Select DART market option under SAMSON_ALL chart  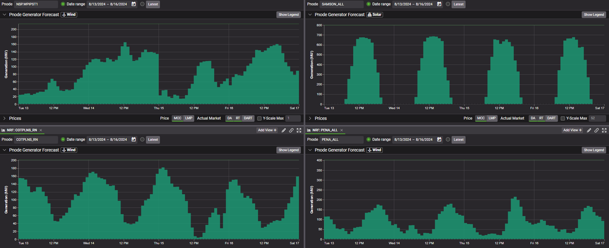tap(551, 119)
